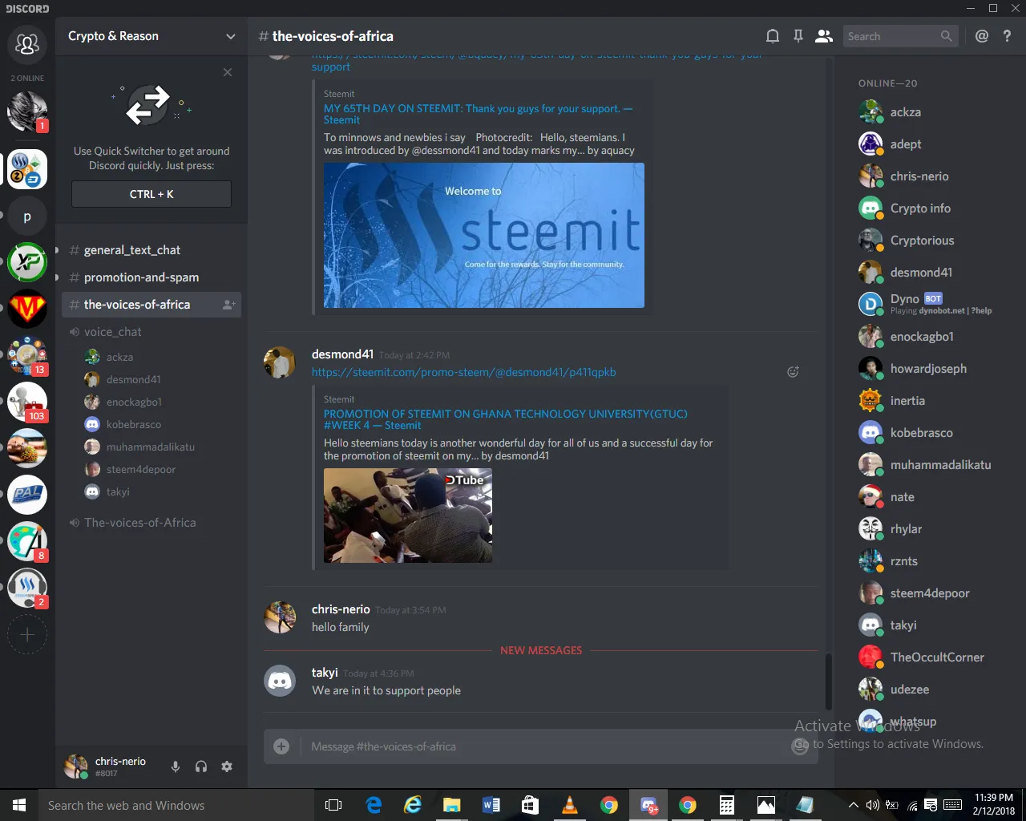Add a server plus button
Image resolution: width=1026 pixels, height=821 pixels.
pyautogui.click(x=27, y=635)
